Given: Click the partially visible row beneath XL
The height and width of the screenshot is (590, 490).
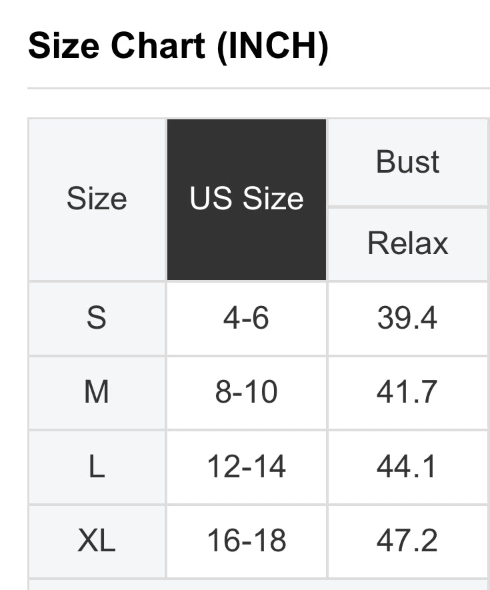Looking at the screenshot, I should 259,585.
